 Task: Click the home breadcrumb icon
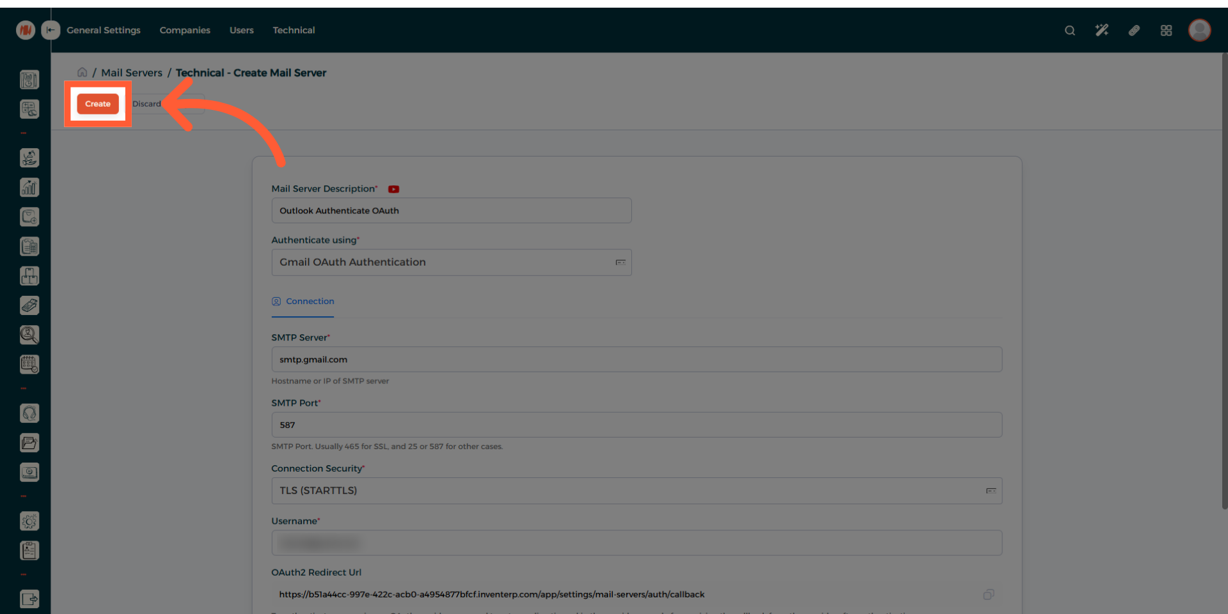(83, 72)
